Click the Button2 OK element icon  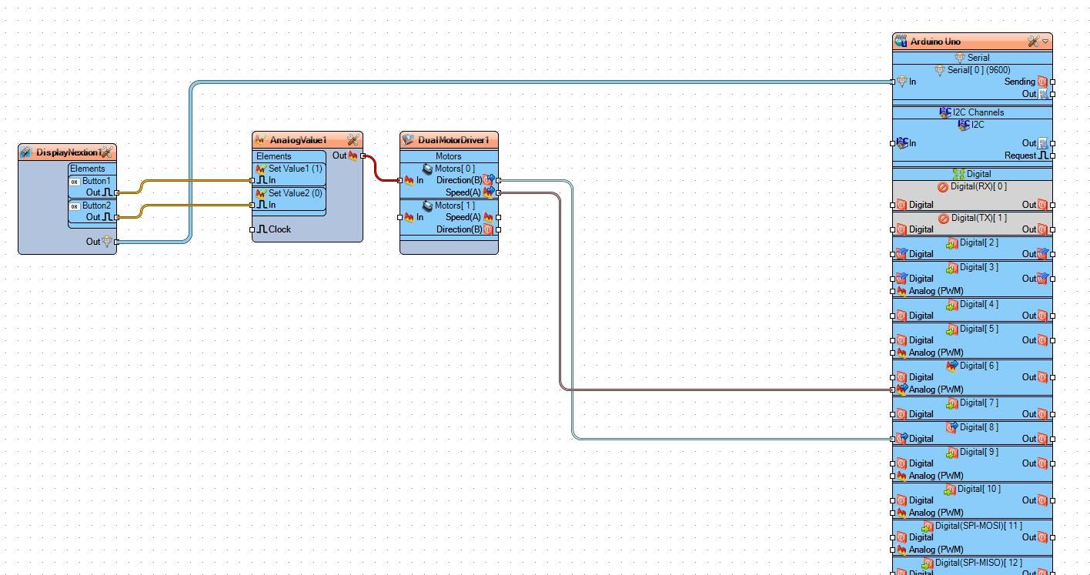click(x=75, y=206)
